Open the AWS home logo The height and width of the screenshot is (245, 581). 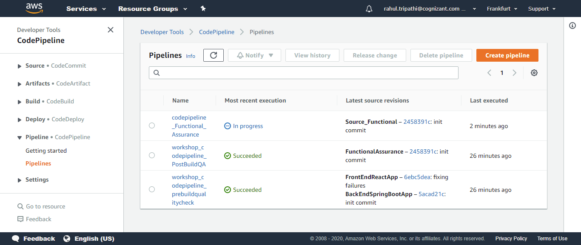pos(34,9)
